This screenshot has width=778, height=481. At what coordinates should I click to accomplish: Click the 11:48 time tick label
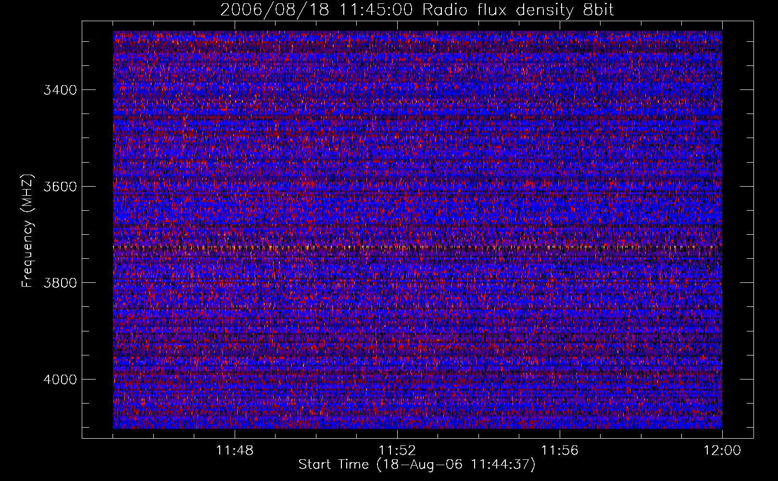pyautogui.click(x=235, y=451)
